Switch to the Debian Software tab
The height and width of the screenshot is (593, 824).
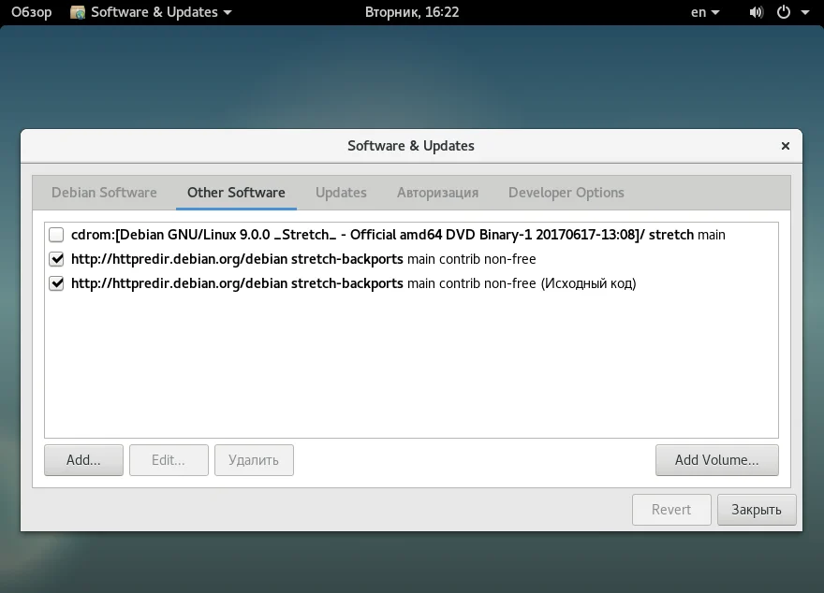104,193
